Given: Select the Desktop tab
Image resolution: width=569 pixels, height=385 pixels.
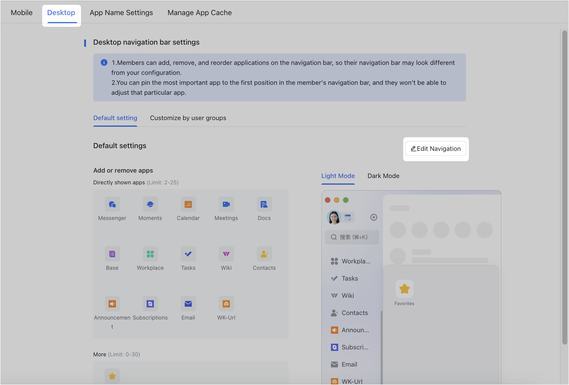Looking at the screenshot, I should point(61,13).
